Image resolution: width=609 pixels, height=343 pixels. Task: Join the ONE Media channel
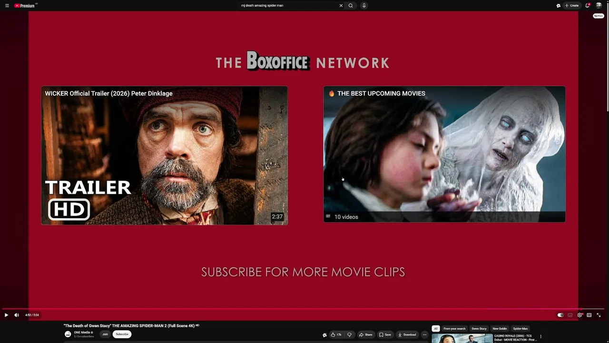point(105,334)
